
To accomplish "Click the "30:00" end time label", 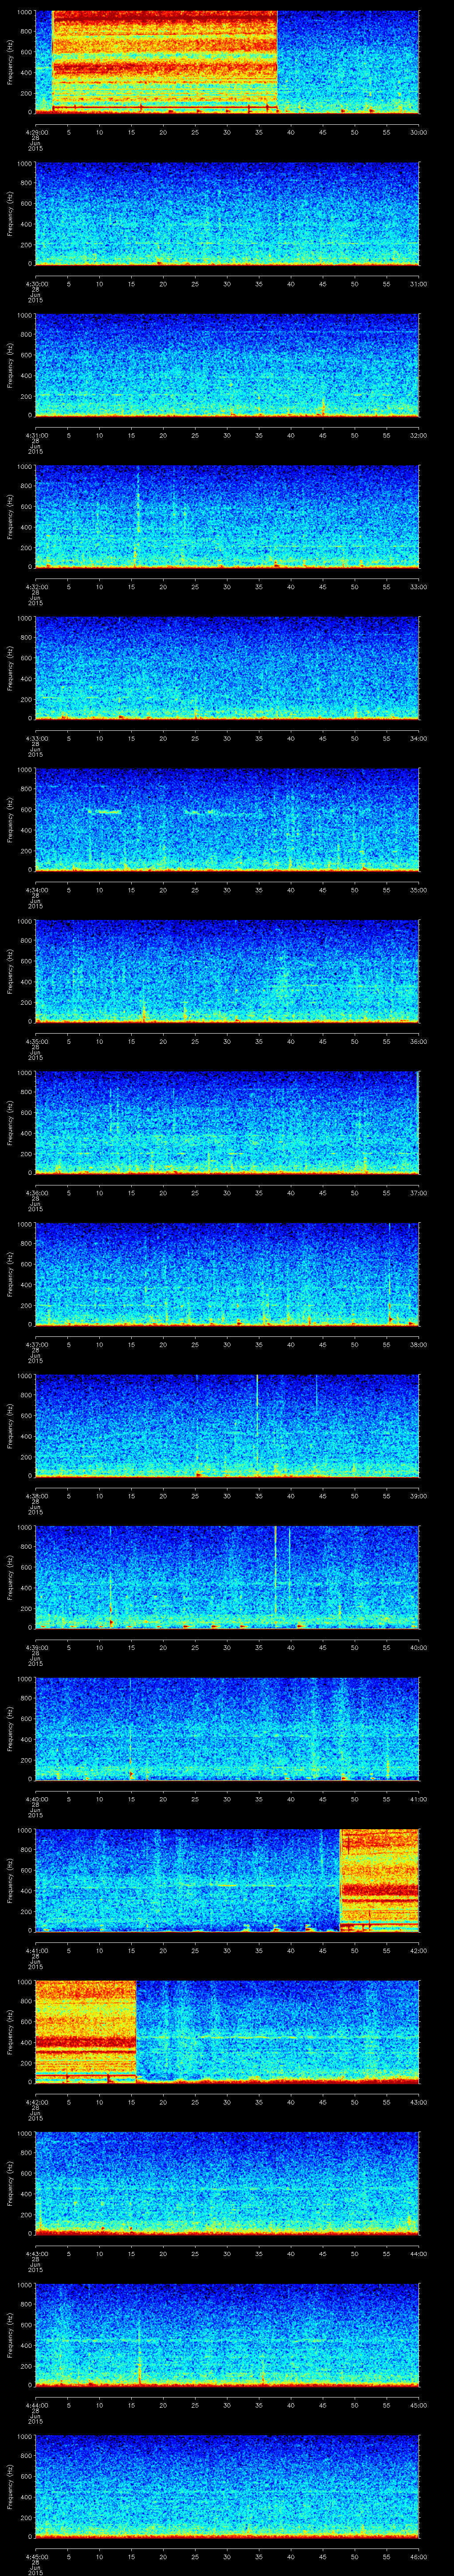I will (418, 132).
